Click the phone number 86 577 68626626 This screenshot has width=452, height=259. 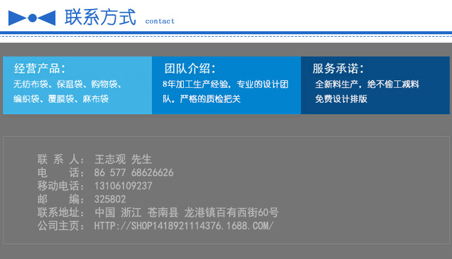134,173
